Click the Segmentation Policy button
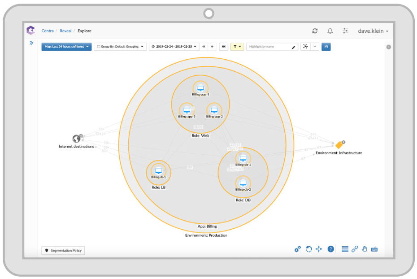 (x=63, y=250)
